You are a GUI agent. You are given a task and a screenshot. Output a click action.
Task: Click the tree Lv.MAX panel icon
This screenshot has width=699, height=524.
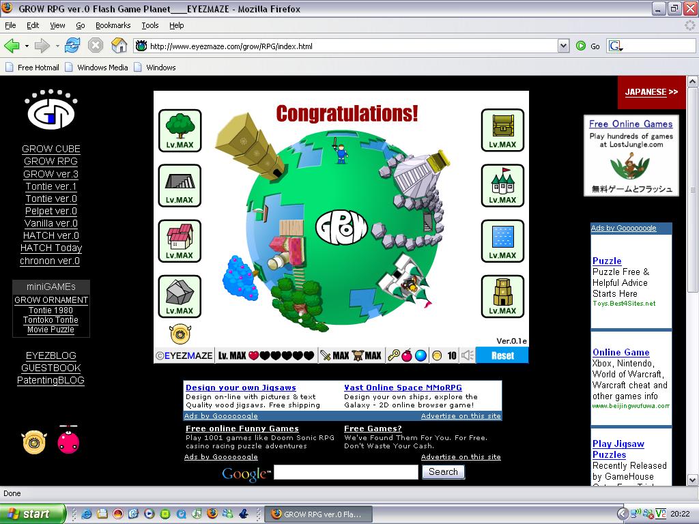pos(180,130)
